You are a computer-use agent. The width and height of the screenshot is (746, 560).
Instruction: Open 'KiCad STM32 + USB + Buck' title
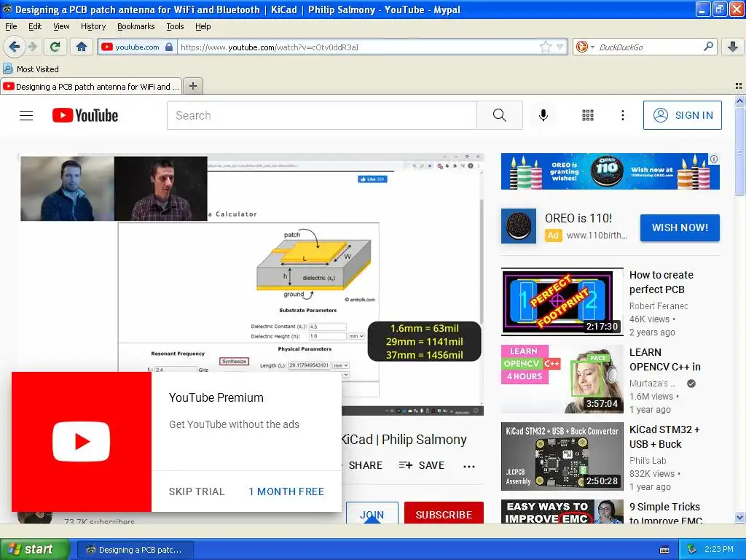[x=664, y=437]
